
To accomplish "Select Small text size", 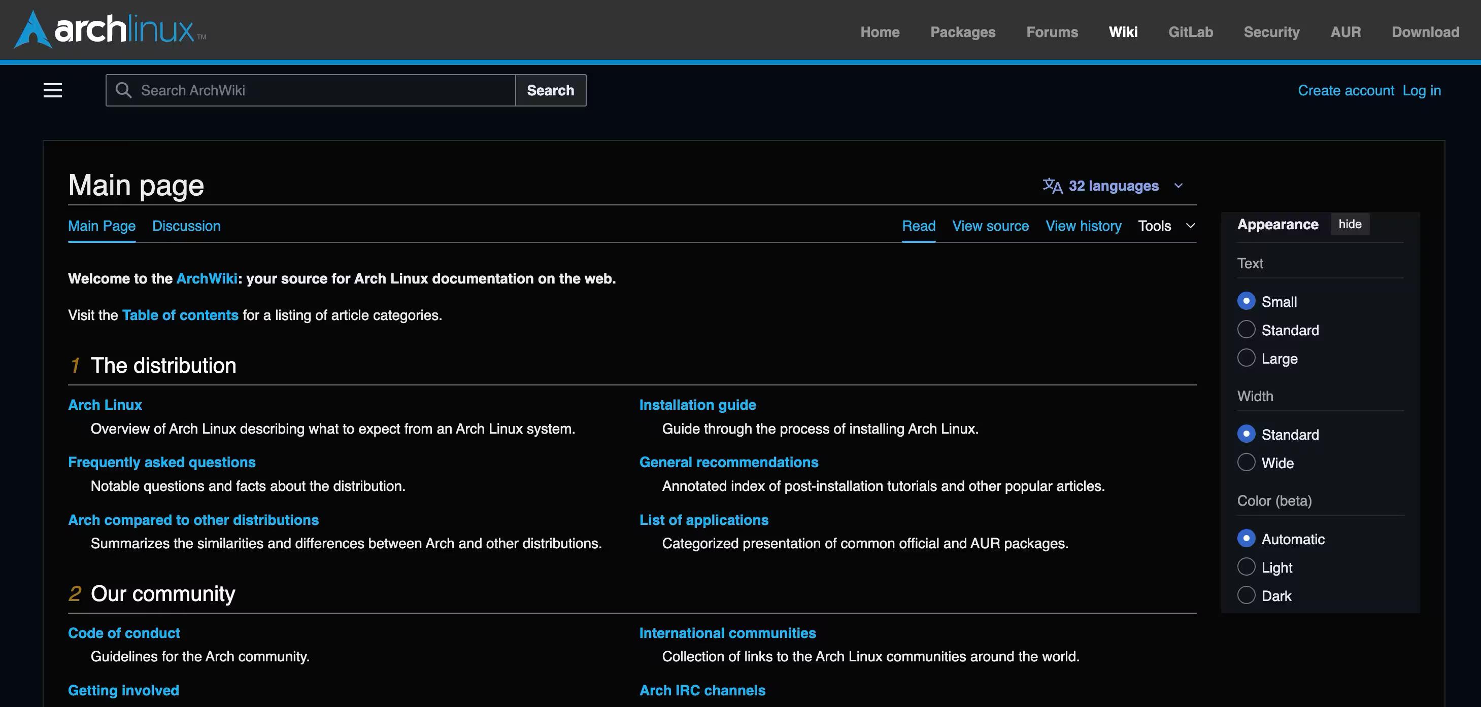I will coord(1246,301).
